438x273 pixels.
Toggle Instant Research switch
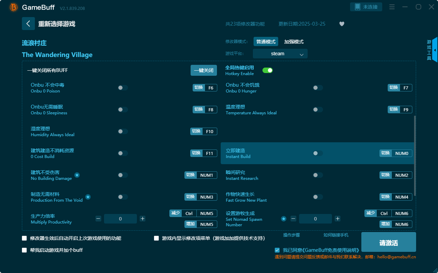(318, 175)
